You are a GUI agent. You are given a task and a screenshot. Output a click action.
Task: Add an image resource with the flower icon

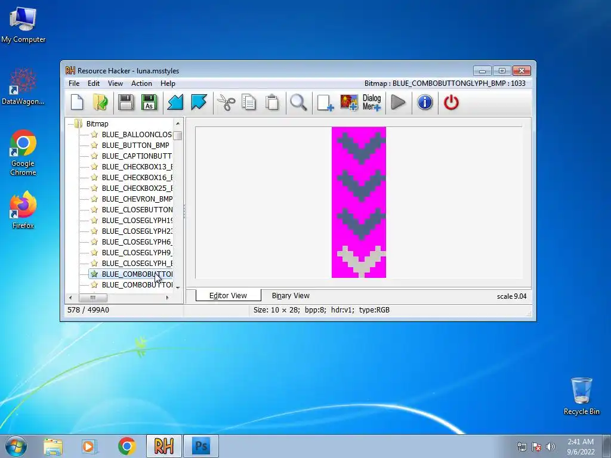click(x=348, y=103)
